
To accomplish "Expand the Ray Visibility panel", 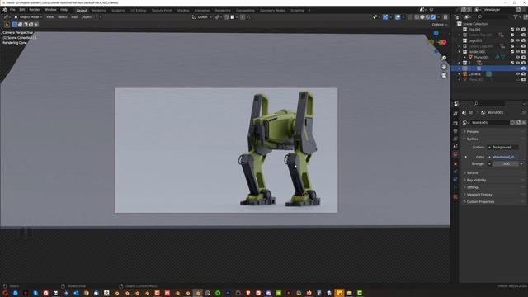I will point(476,180).
